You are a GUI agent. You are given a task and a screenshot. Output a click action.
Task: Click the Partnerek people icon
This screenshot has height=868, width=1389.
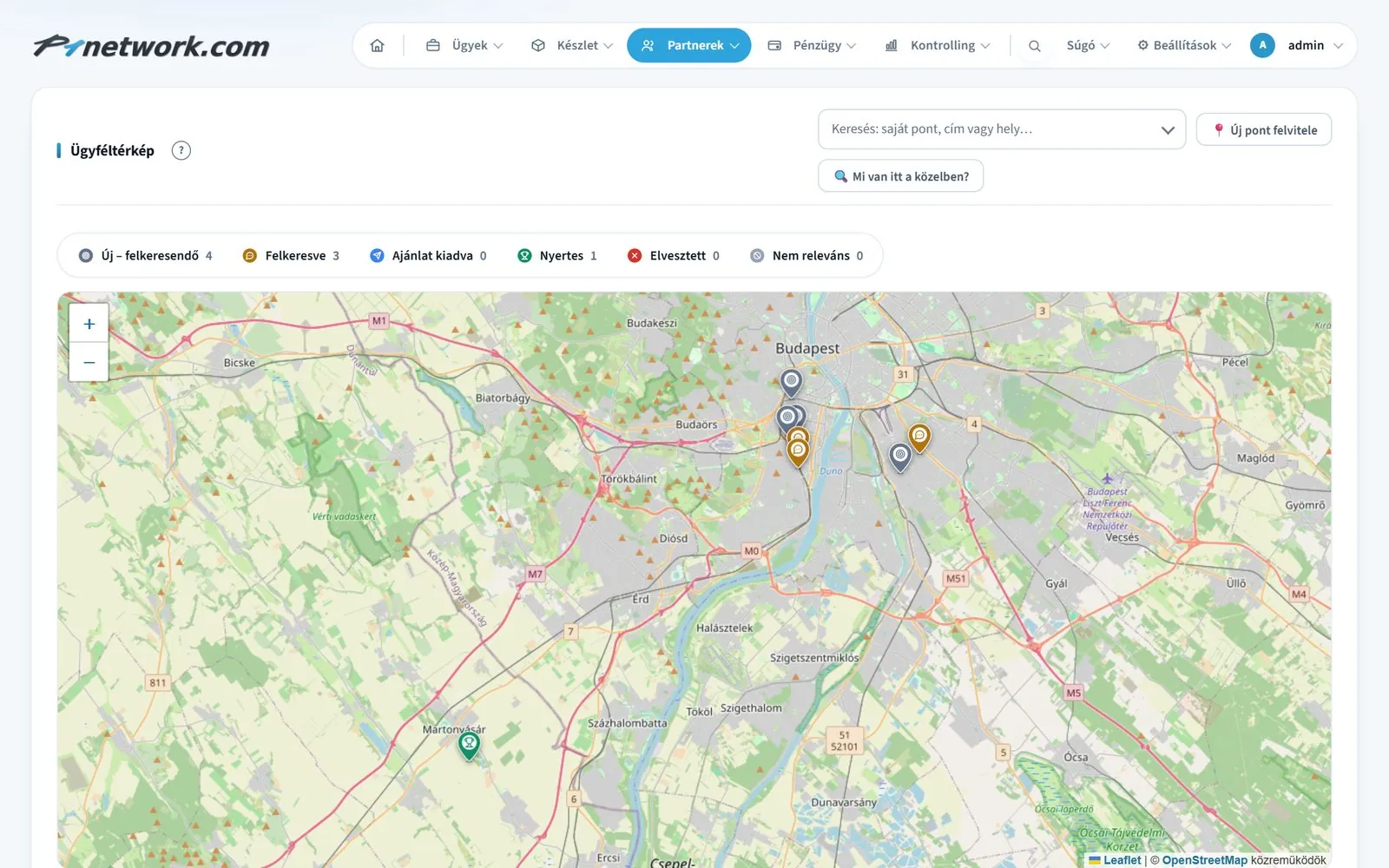coord(648,45)
